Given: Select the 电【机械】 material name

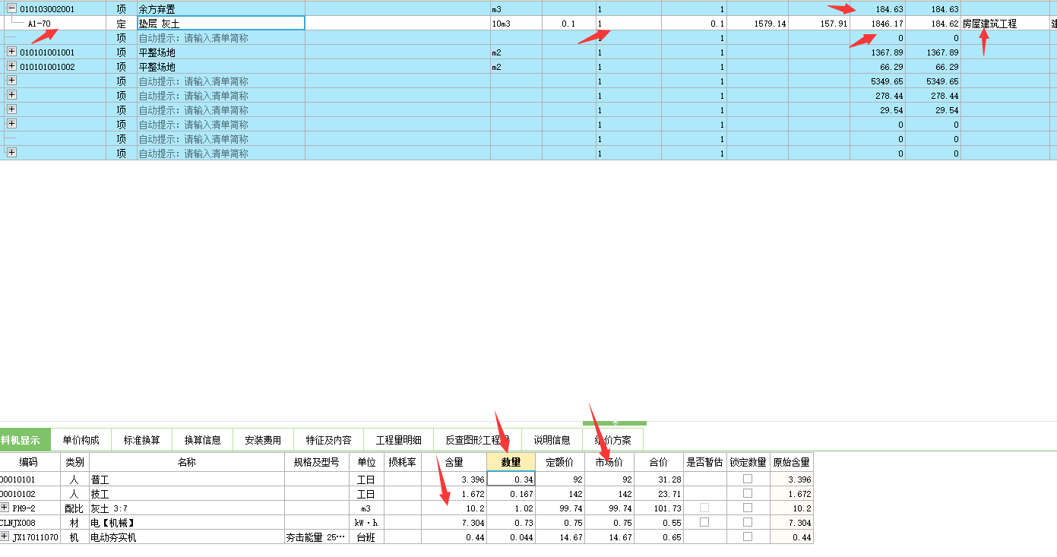Looking at the screenshot, I should 113,523.
